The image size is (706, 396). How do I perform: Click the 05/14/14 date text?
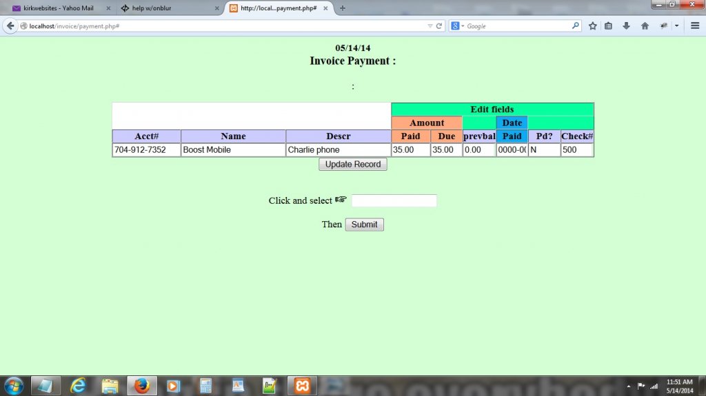352,48
